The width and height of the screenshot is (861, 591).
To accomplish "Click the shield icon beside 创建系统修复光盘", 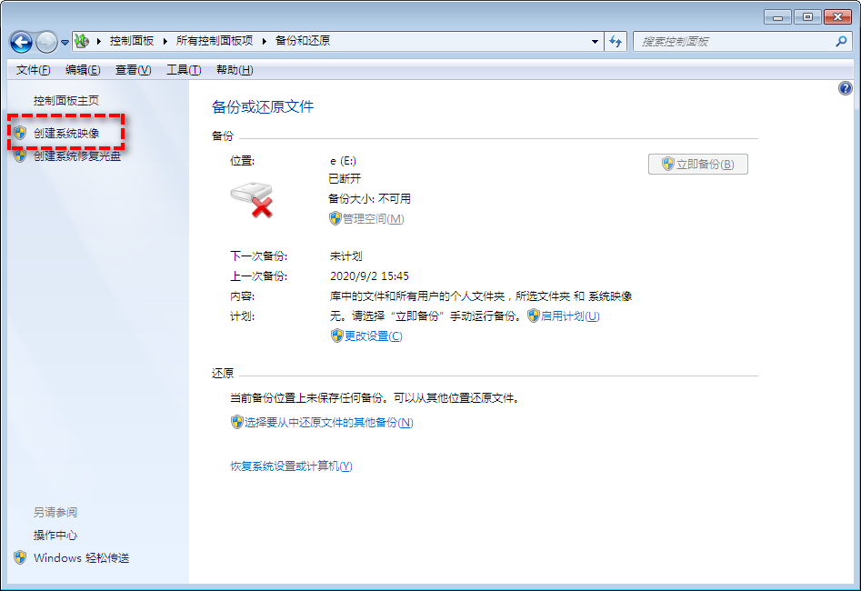I will coord(20,155).
